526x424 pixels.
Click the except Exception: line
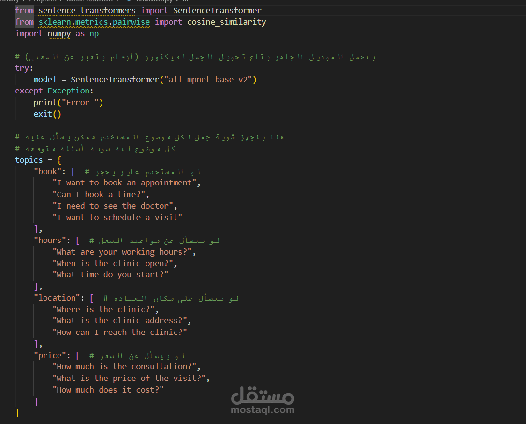[54, 91]
